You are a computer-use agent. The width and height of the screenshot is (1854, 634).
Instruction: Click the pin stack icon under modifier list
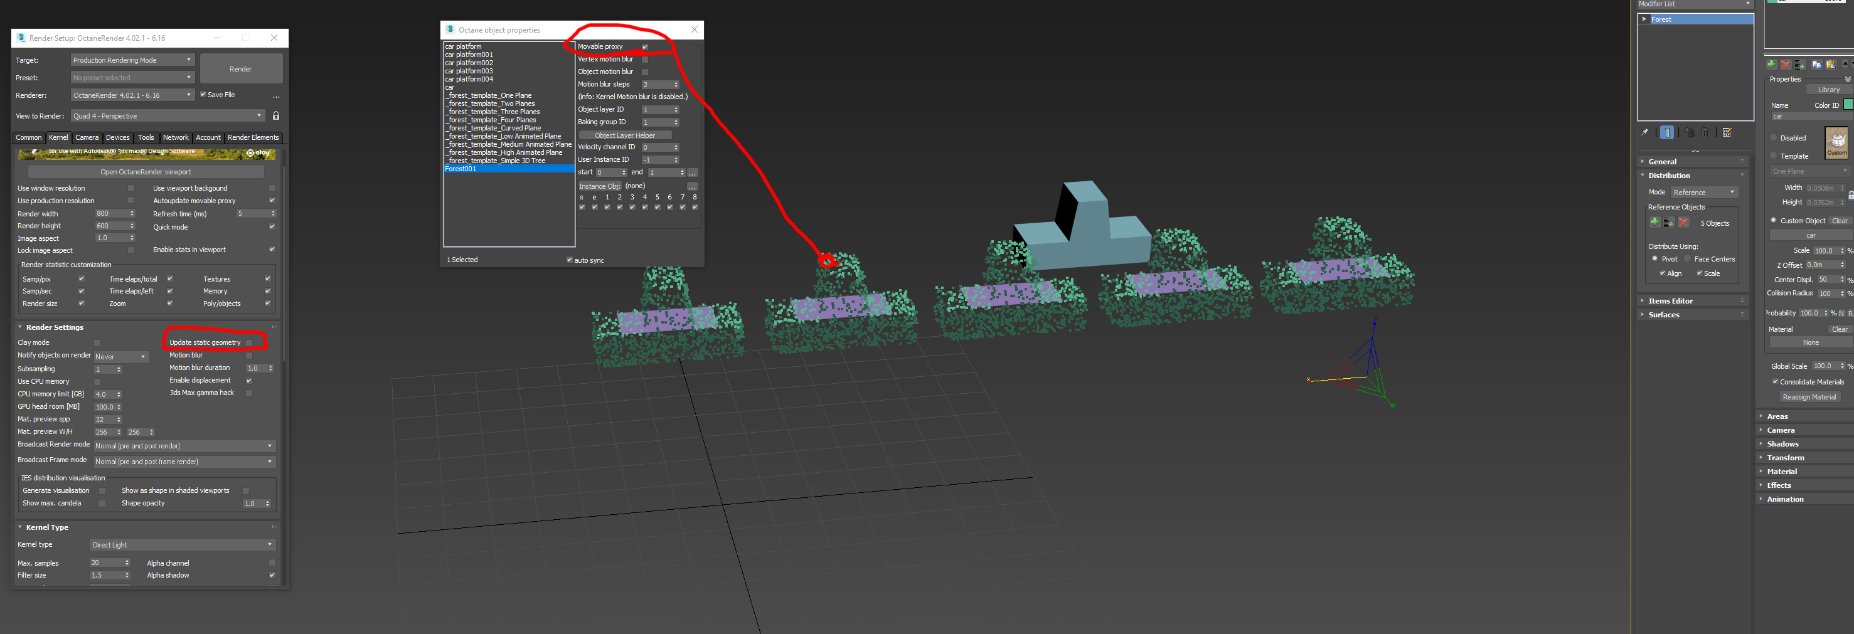coord(1644,132)
